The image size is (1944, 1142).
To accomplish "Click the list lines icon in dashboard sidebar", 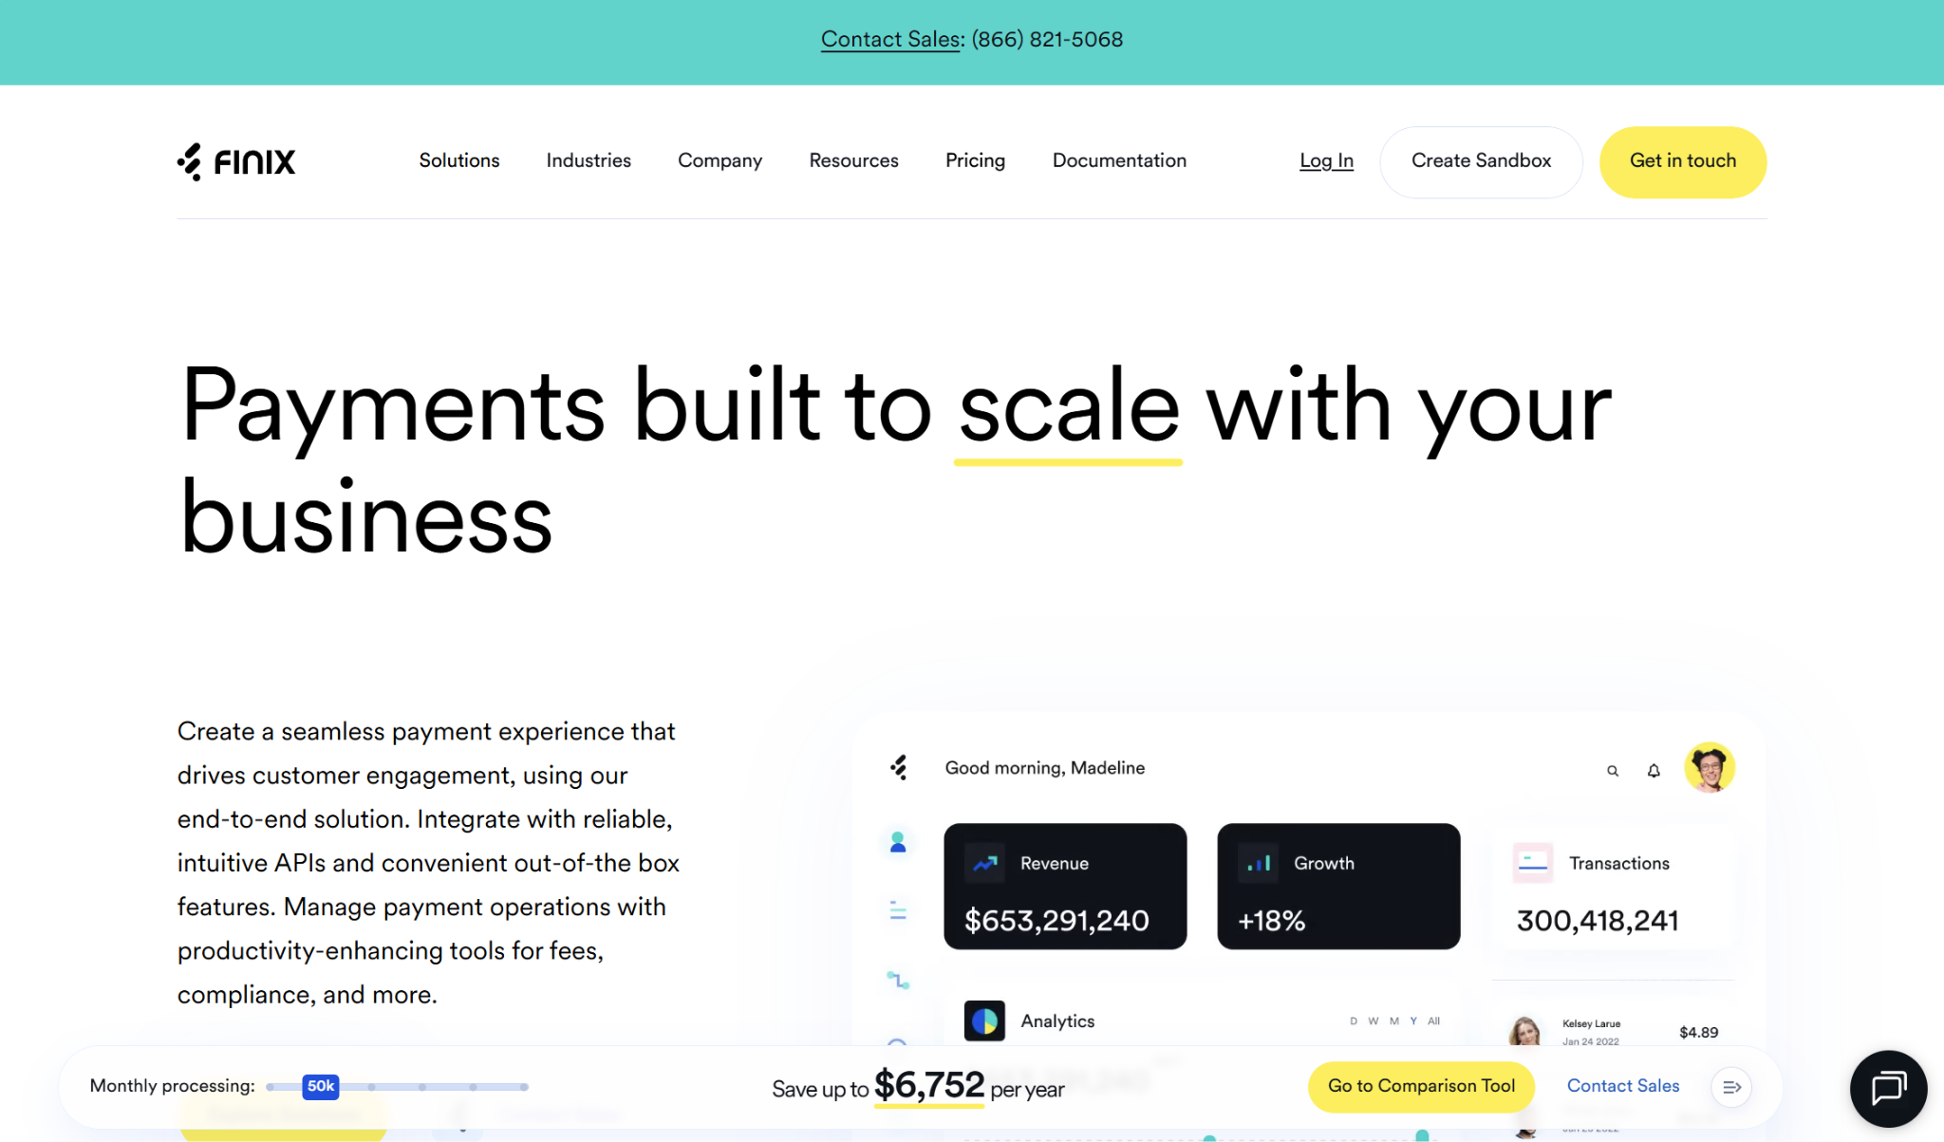I will [898, 911].
